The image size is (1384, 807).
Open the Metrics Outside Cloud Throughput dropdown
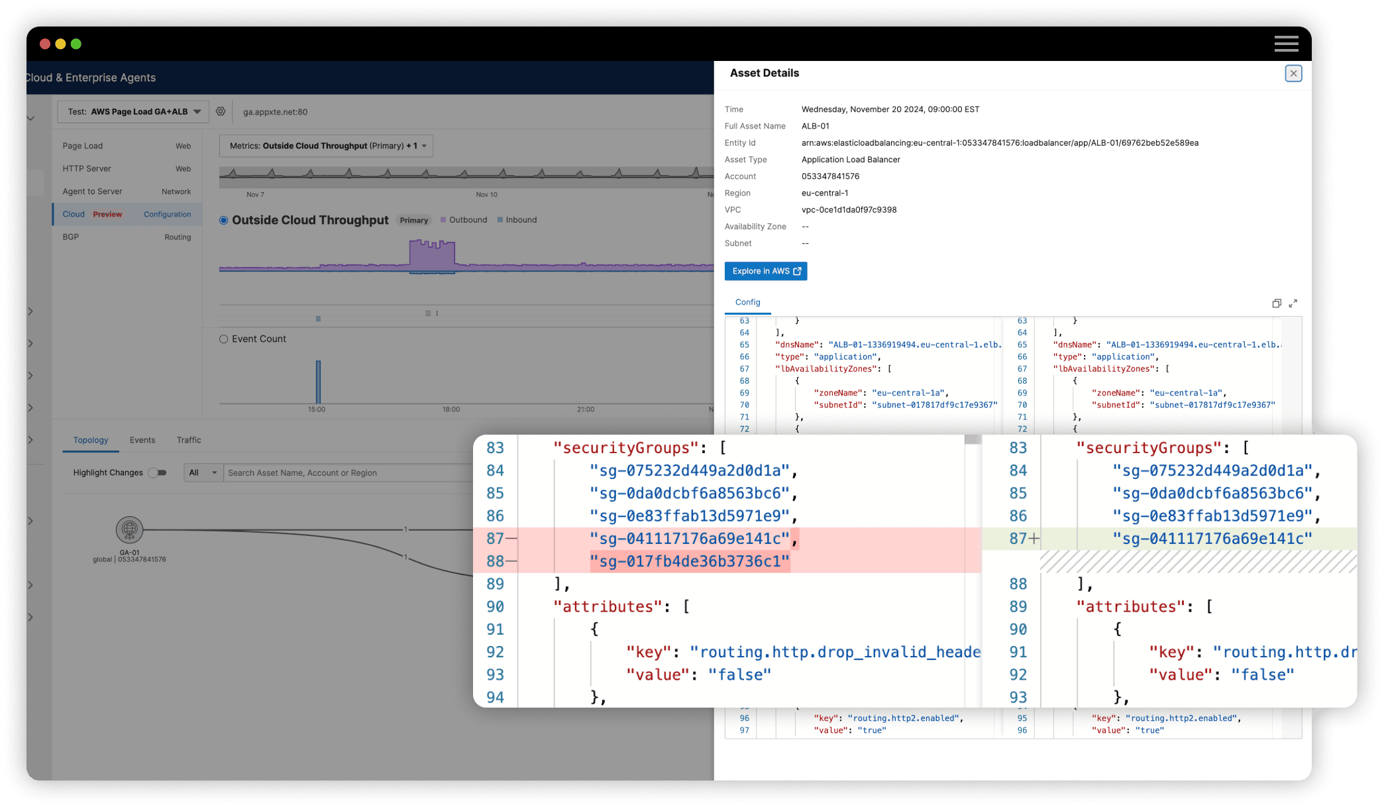[x=326, y=146]
